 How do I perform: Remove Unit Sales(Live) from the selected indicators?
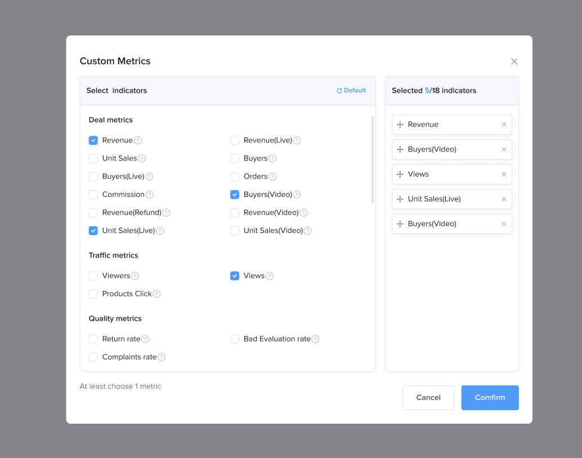click(504, 199)
